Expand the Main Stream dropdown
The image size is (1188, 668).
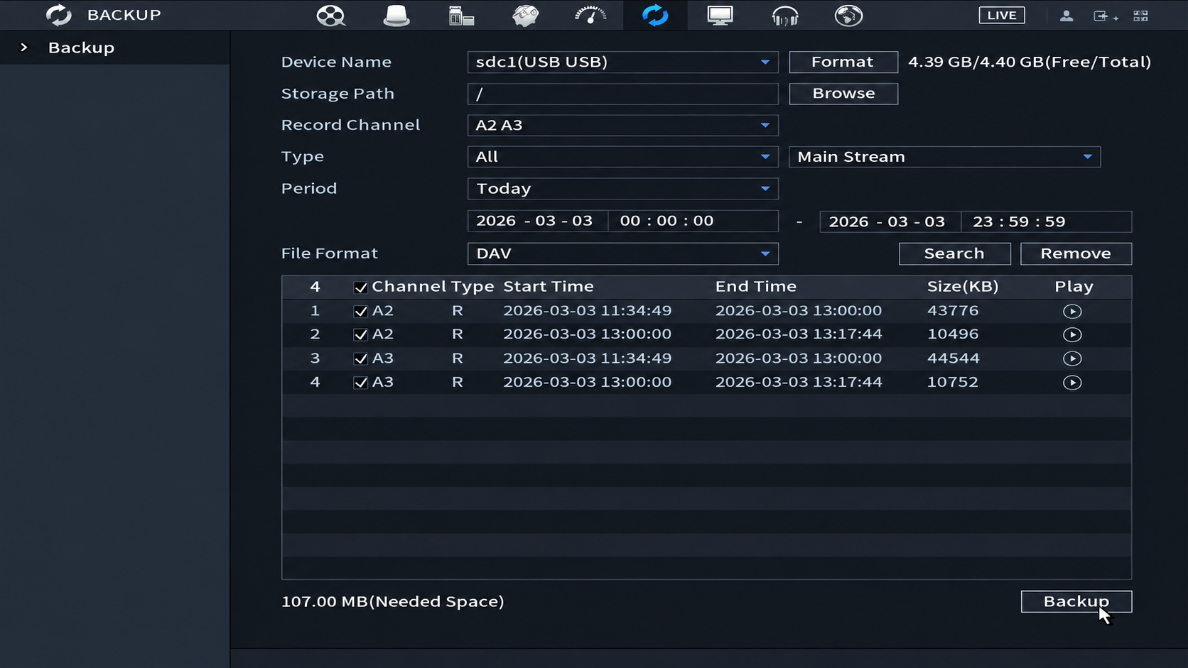[x=944, y=157]
